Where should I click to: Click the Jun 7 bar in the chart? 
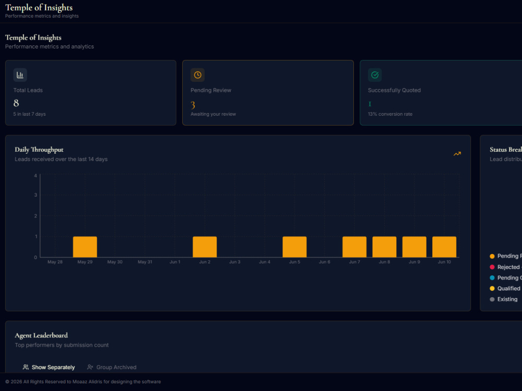click(x=354, y=247)
